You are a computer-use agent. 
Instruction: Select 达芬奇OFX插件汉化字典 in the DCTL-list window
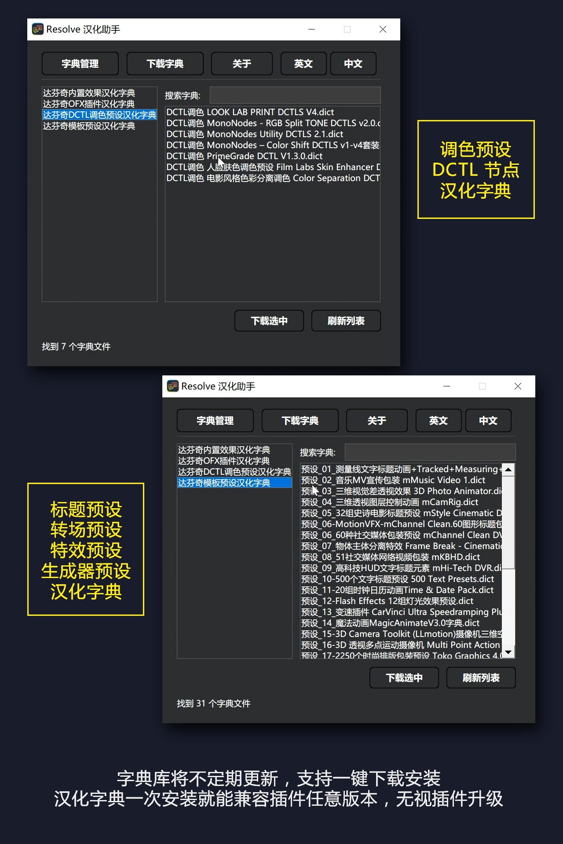[x=99, y=104]
